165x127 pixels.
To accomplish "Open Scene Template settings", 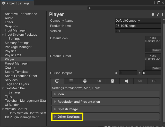I will 17,72.
